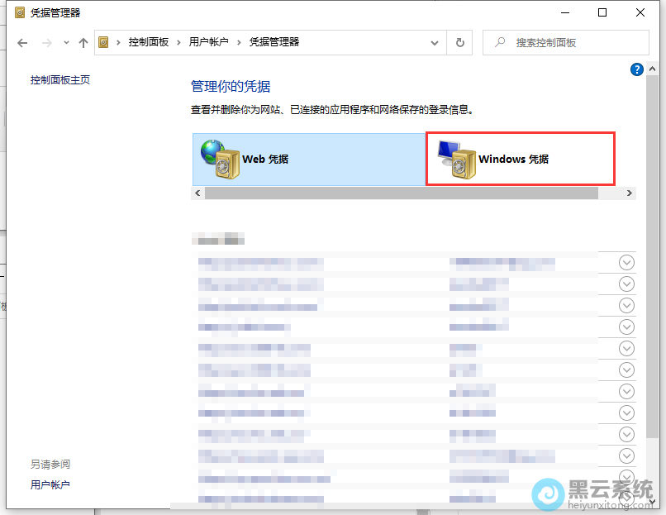Open 控制面板主页 link
This screenshot has height=515, width=666.
point(60,80)
